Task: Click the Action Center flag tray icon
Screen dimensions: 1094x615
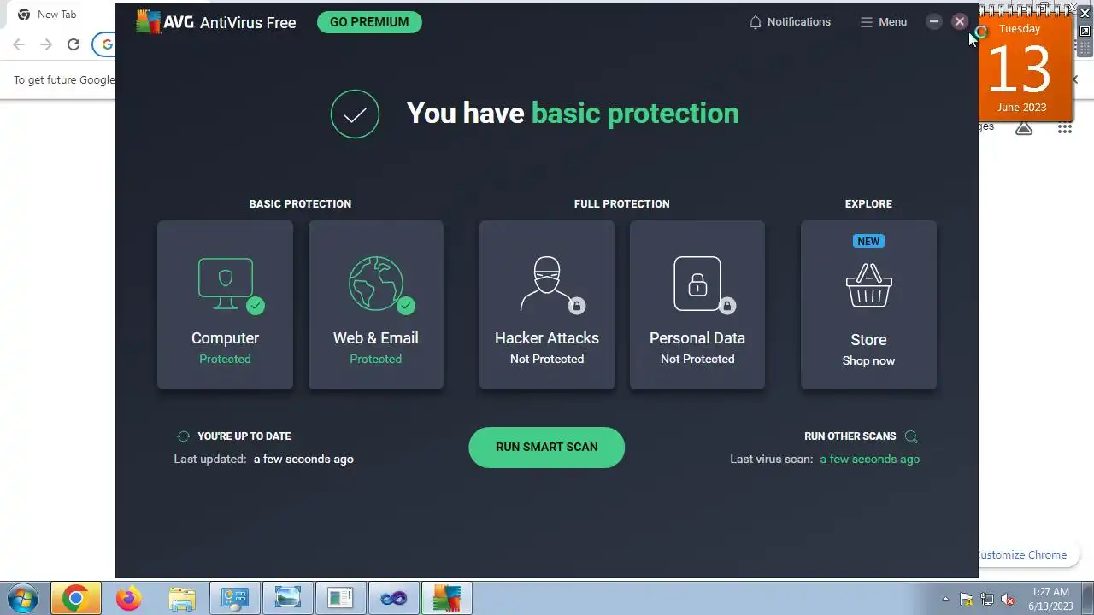Action: [x=967, y=600]
